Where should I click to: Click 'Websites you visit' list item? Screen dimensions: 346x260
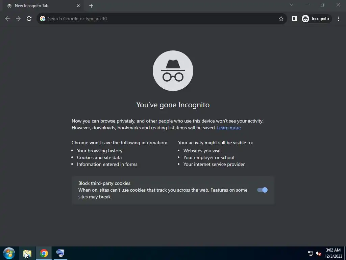tap(202, 151)
